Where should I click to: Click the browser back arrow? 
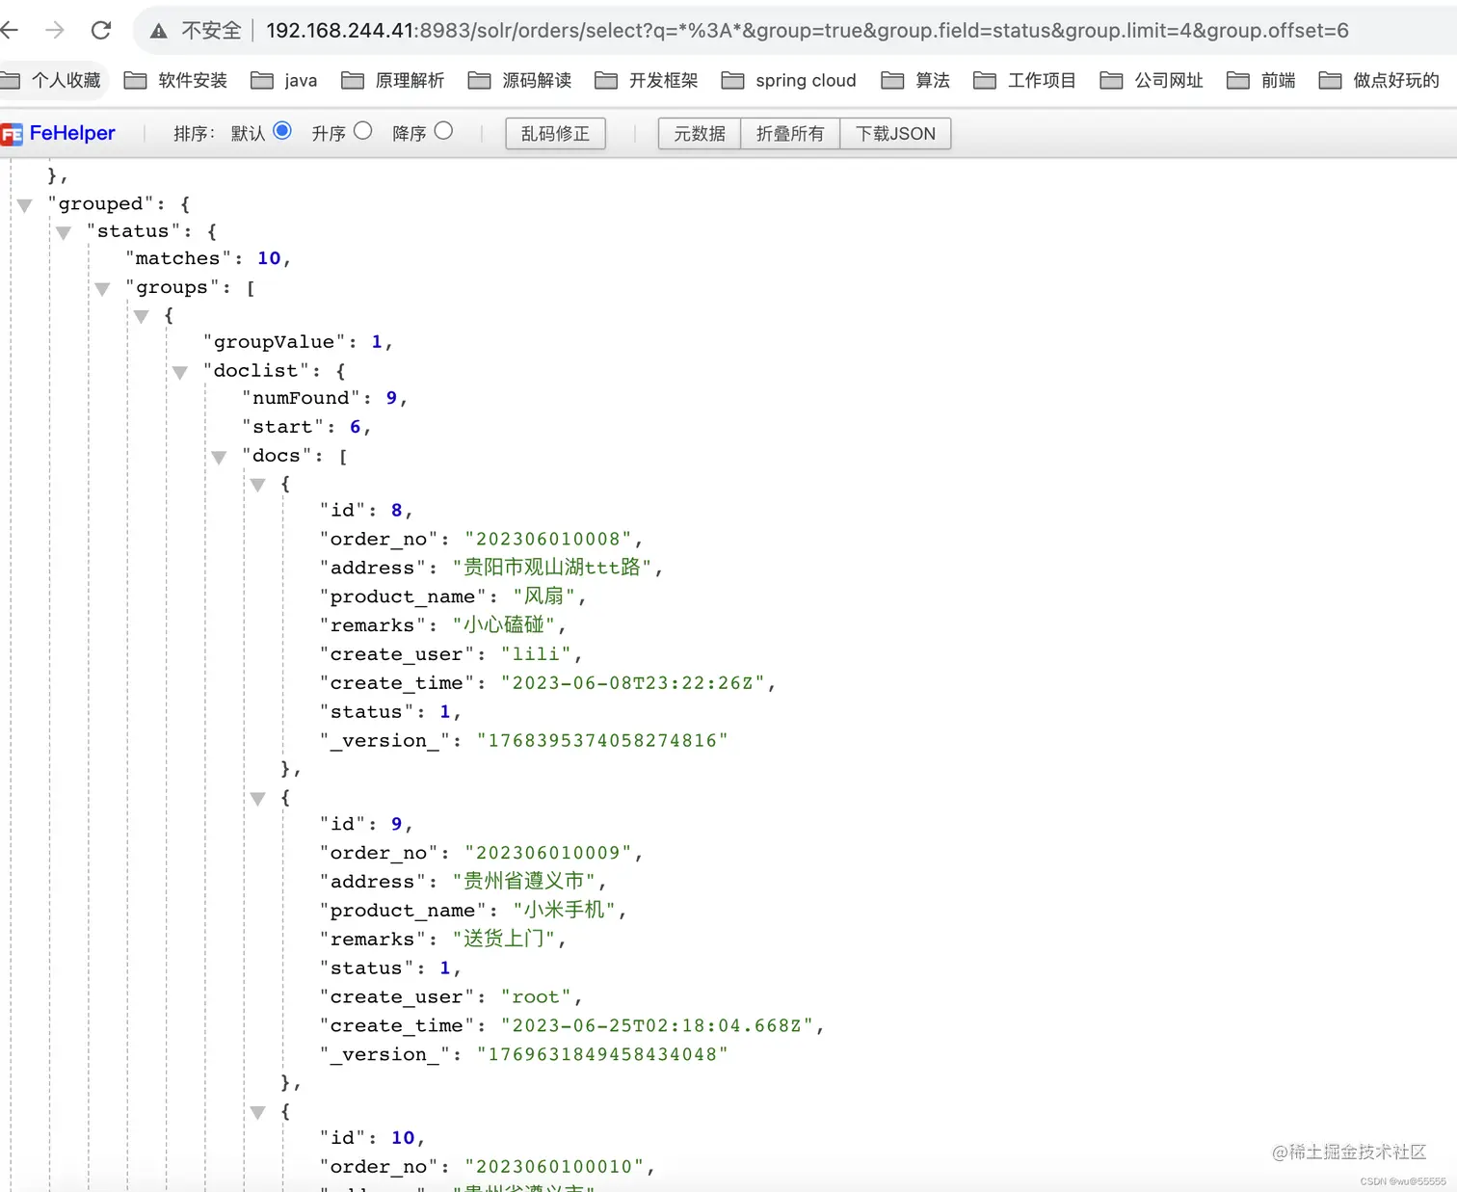pos(9,30)
